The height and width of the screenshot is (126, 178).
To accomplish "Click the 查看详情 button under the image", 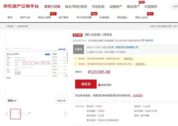I will 61,101.
